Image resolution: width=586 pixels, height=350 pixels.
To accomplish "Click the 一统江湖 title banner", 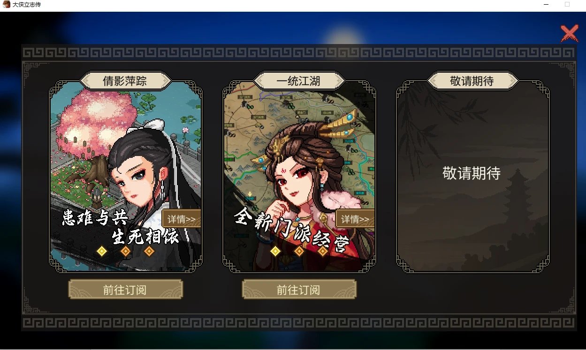I will pyautogui.click(x=299, y=81).
